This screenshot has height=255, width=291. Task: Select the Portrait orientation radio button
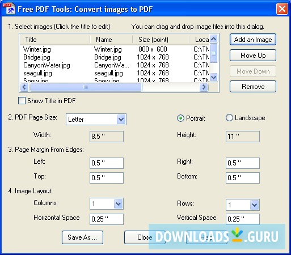[180, 118]
